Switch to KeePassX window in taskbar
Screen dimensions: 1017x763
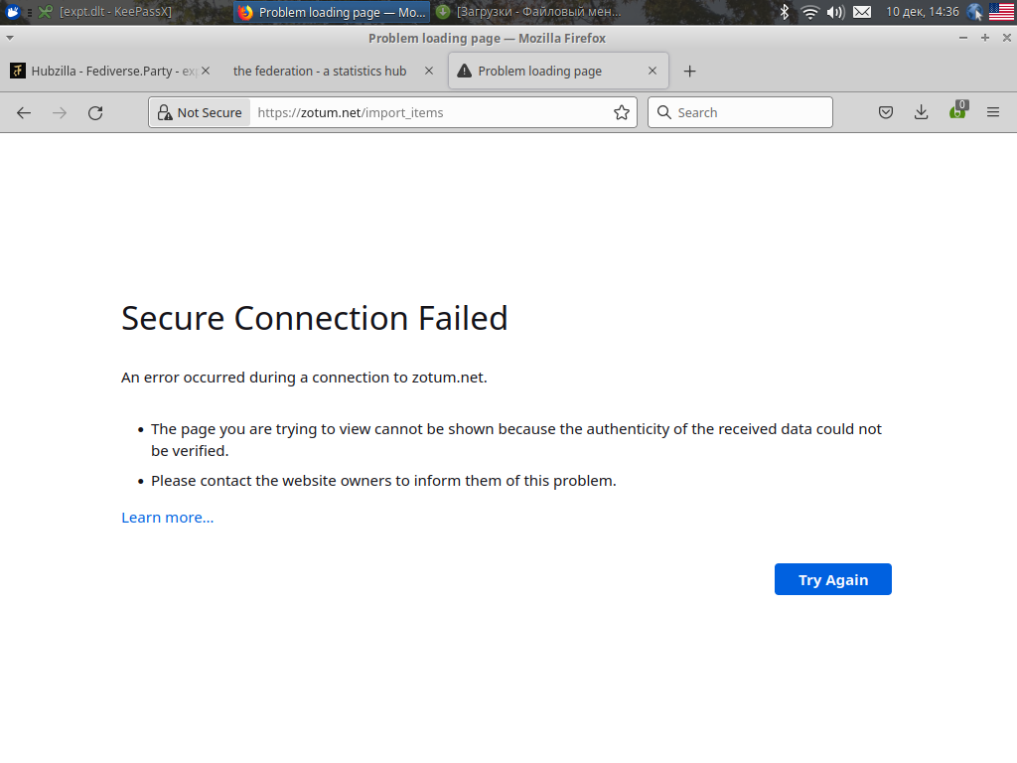click(x=104, y=12)
